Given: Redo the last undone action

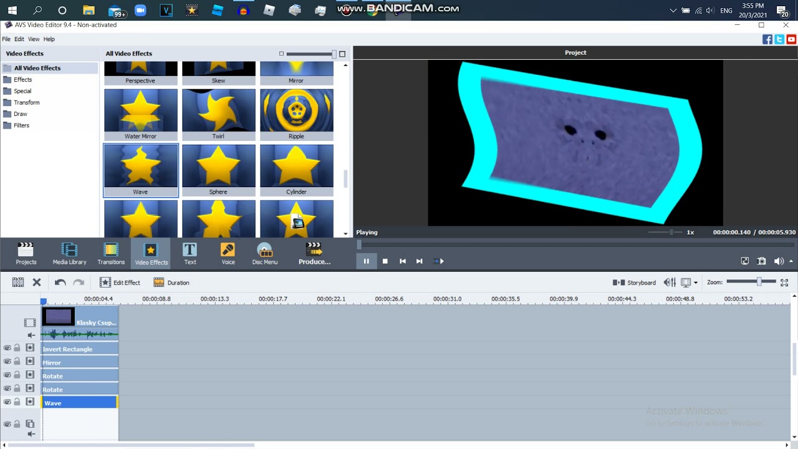Looking at the screenshot, I should 79,282.
